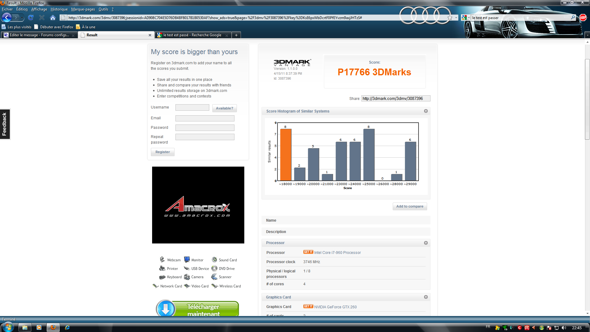Click the Register button

click(x=163, y=152)
